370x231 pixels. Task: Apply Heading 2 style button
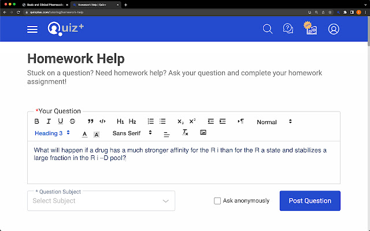pyautogui.click(x=132, y=121)
